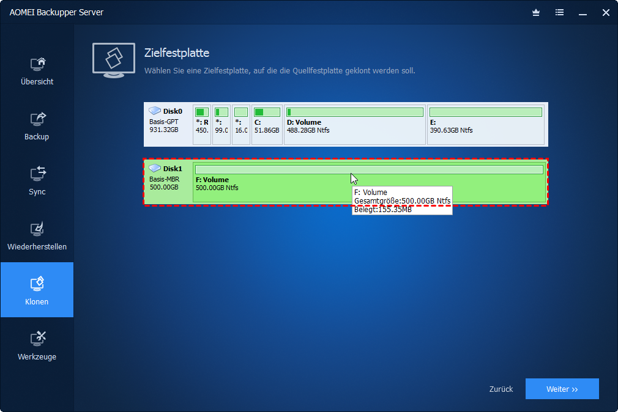Click the E: partition usage bar
618x412 pixels.
coord(486,112)
